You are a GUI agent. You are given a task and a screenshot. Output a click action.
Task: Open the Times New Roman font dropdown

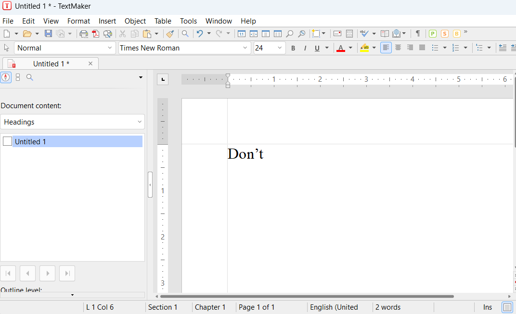[x=245, y=48]
